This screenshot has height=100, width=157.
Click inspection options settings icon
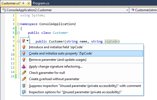pyautogui.click(x=24, y=92)
